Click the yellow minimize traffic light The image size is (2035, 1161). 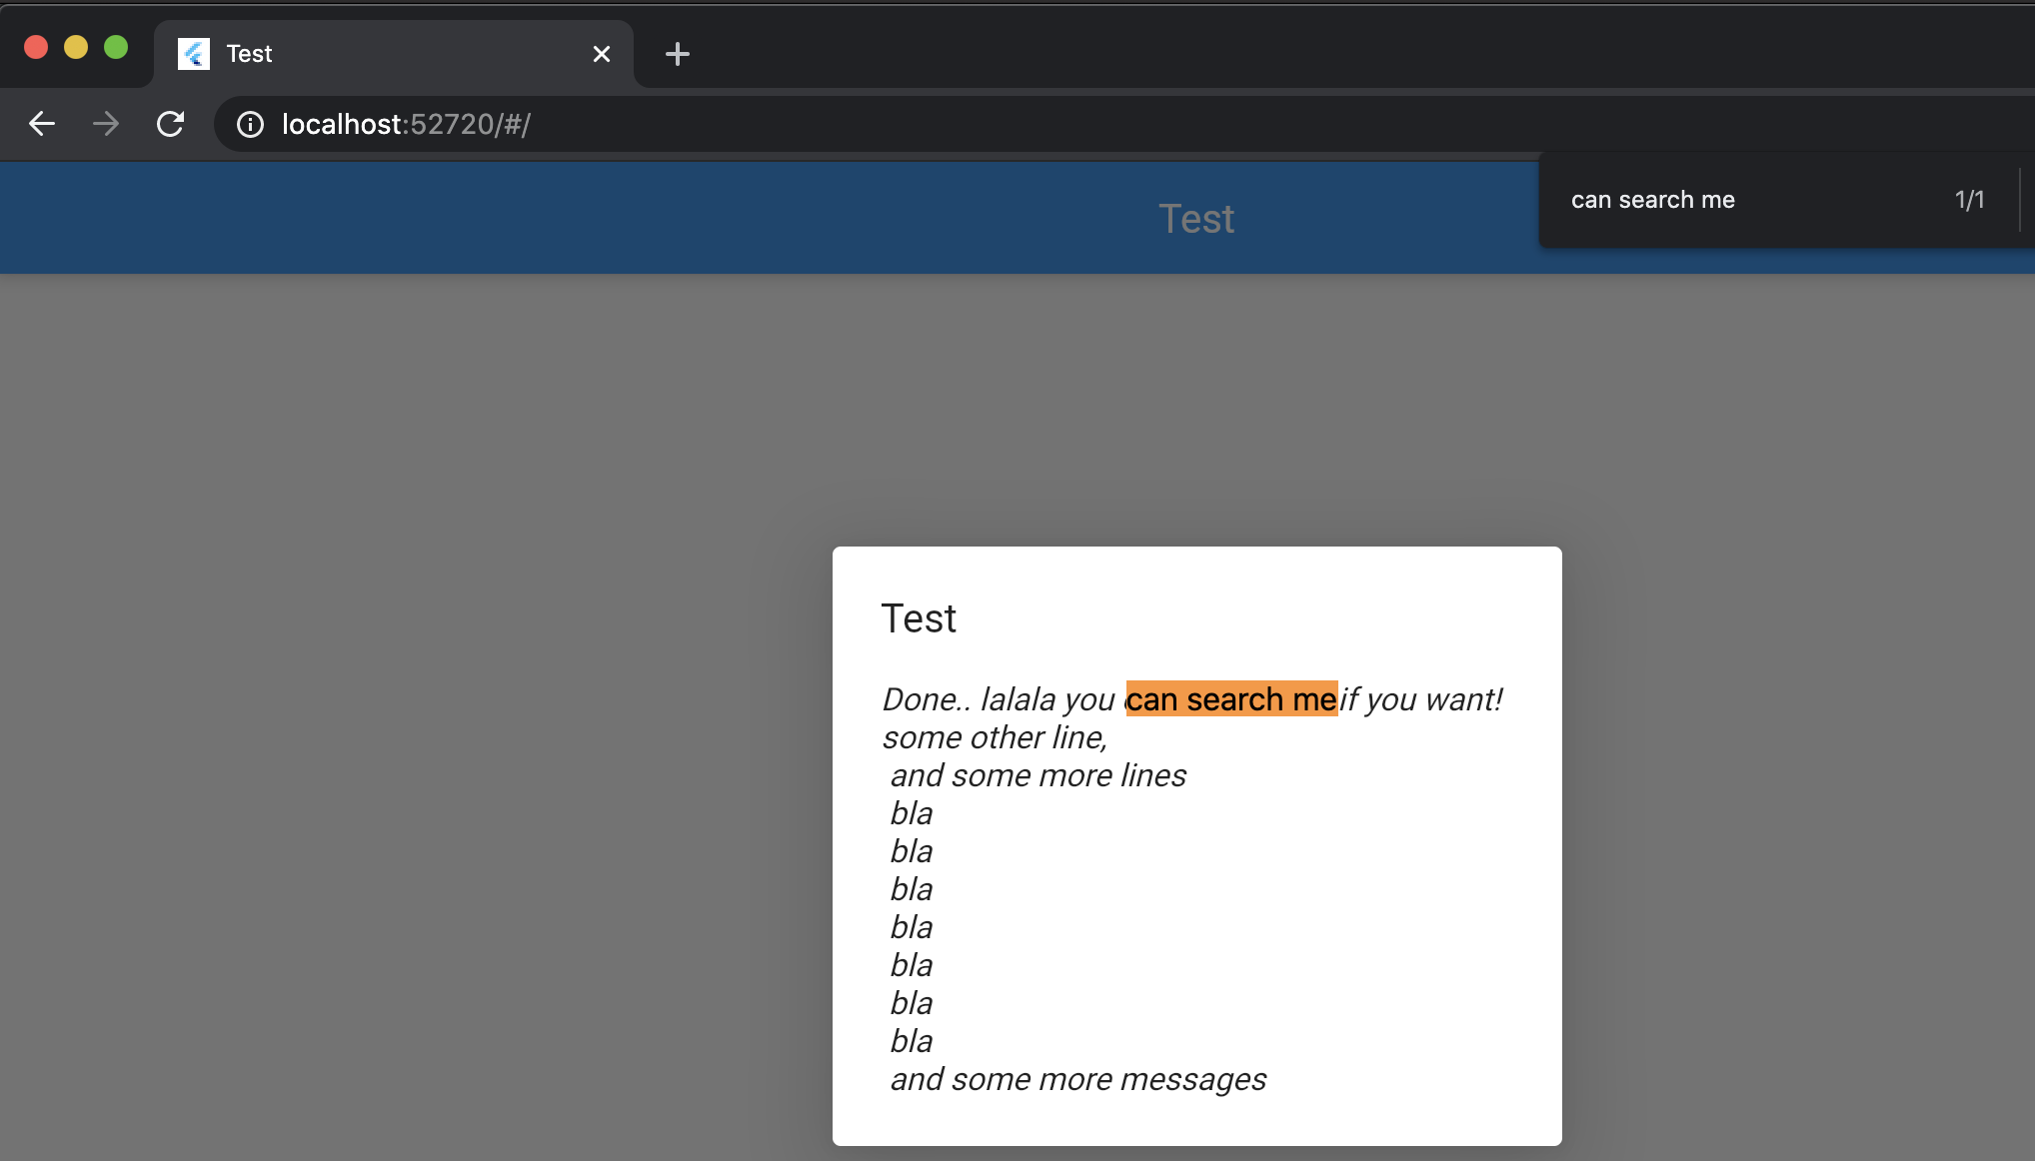click(76, 47)
